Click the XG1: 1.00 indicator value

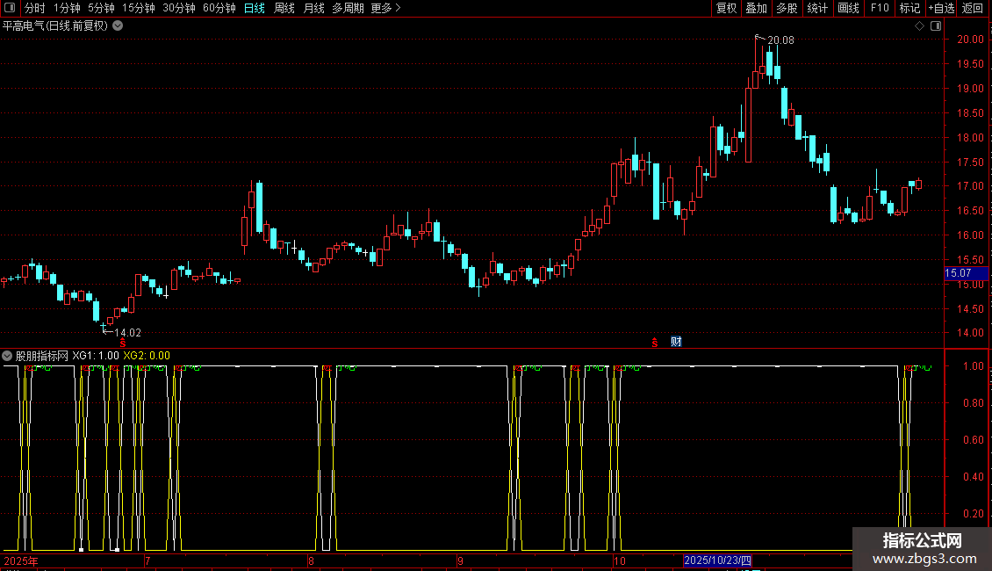pyautogui.click(x=96, y=356)
